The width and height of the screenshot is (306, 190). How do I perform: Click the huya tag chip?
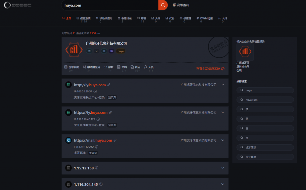click(x=121, y=51)
